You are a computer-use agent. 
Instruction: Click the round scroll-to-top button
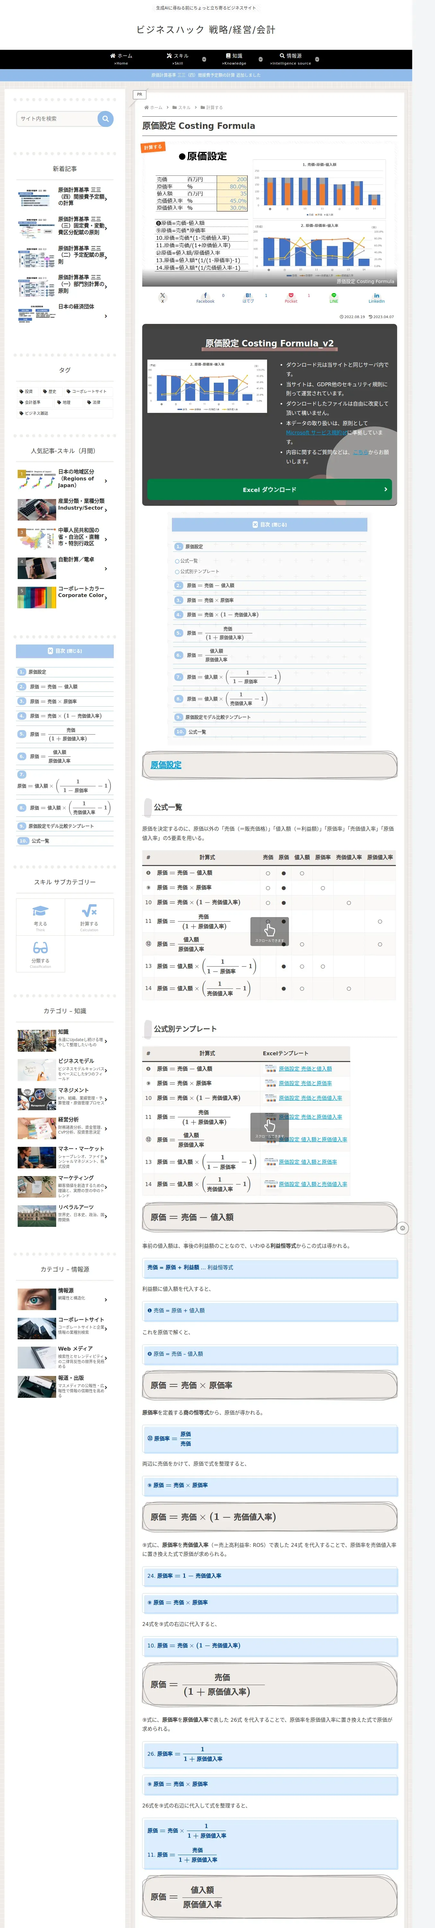point(402,1228)
